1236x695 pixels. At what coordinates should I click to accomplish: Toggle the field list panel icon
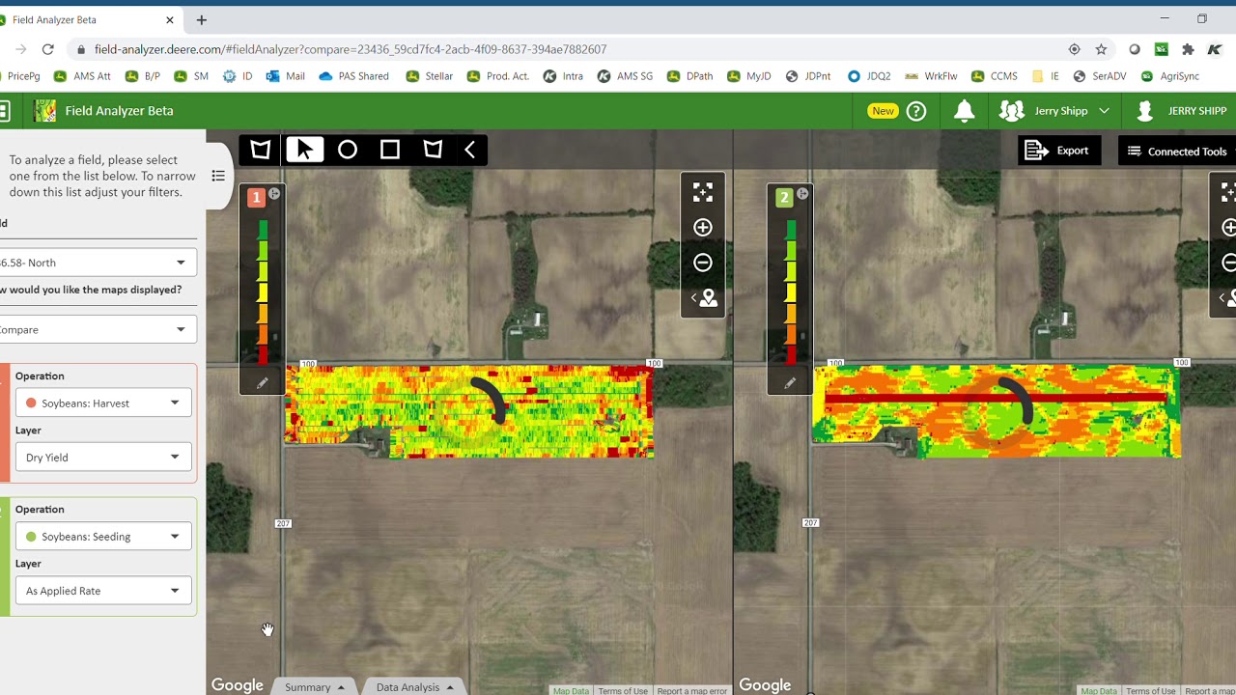click(x=218, y=176)
